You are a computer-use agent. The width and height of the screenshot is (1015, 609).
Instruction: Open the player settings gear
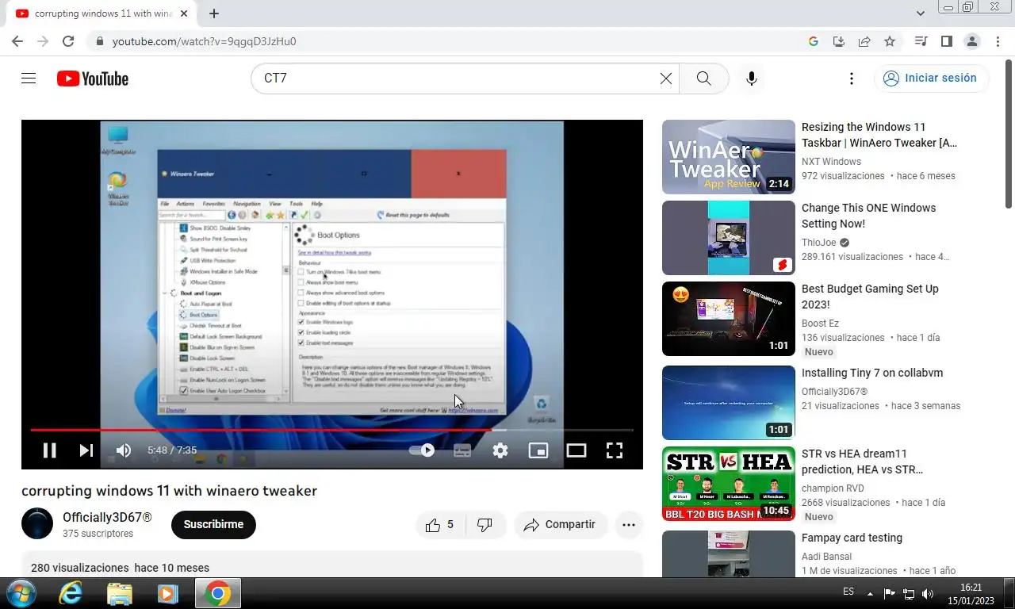coord(500,450)
